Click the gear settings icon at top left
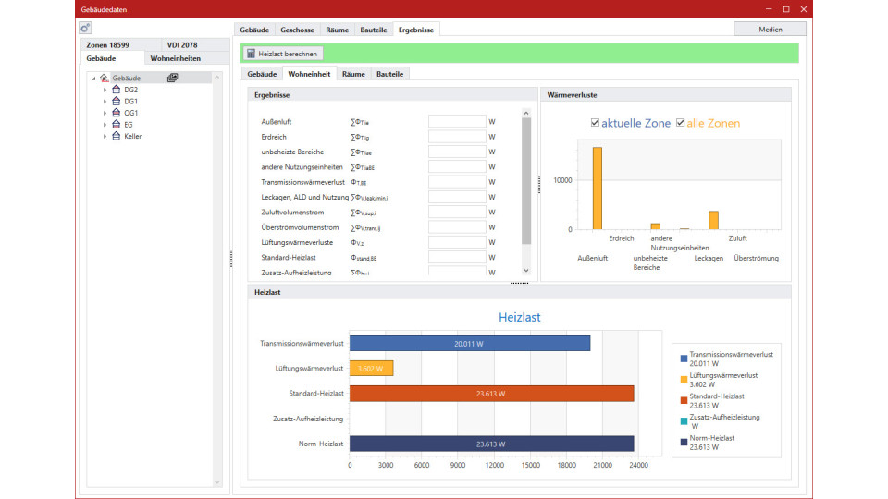This screenshot has width=888, height=499. coord(85,29)
